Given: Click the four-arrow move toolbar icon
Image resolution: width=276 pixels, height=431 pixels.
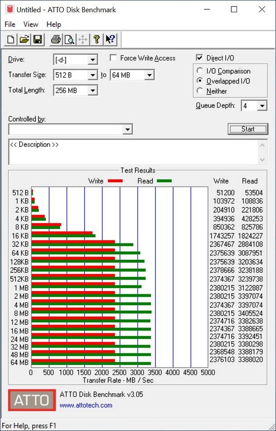Looking at the screenshot, I should click(x=83, y=39).
